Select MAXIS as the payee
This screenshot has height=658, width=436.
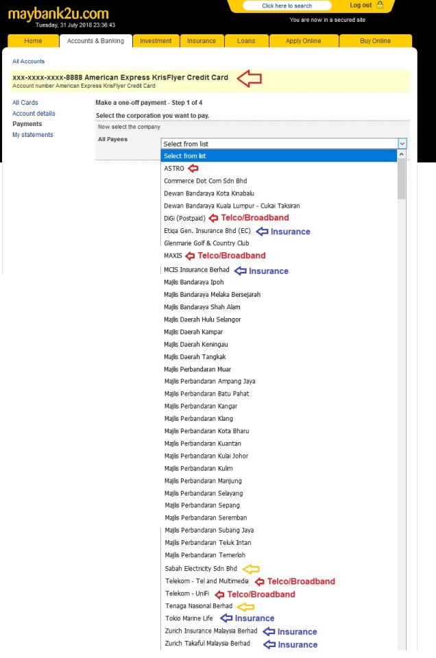[x=173, y=256]
